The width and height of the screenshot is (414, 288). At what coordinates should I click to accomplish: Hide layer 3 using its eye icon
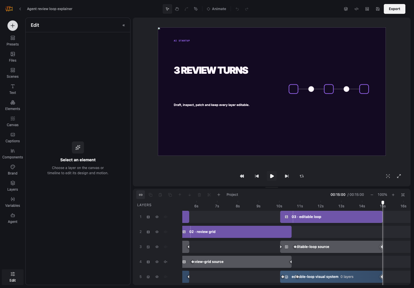tap(157, 247)
